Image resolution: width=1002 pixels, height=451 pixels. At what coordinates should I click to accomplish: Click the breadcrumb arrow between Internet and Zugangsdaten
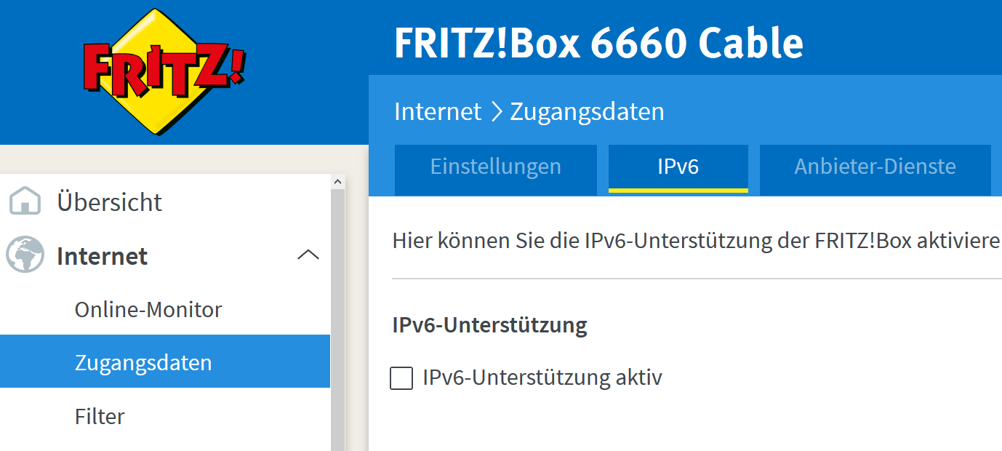[x=496, y=111]
